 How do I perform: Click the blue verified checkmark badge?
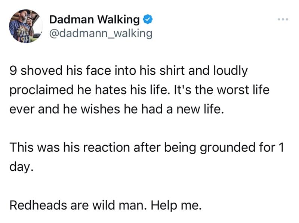point(147,19)
